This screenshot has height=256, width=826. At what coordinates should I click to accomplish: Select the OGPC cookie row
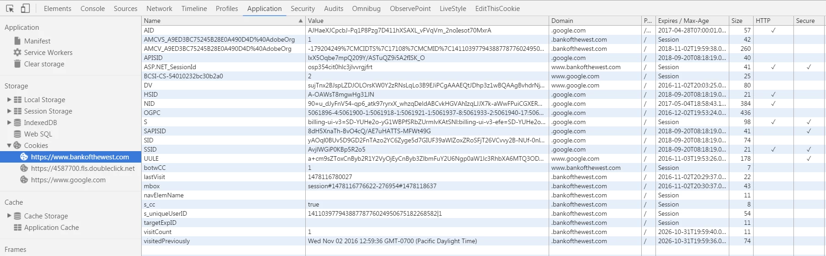click(483, 113)
